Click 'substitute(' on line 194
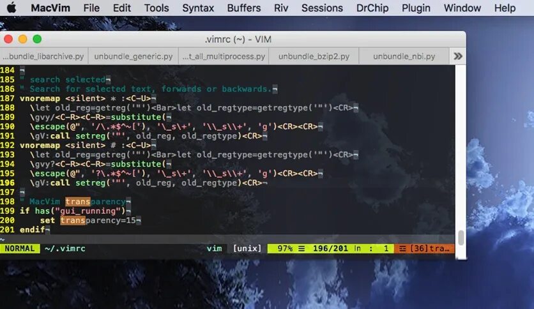 click(x=138, y=164)
